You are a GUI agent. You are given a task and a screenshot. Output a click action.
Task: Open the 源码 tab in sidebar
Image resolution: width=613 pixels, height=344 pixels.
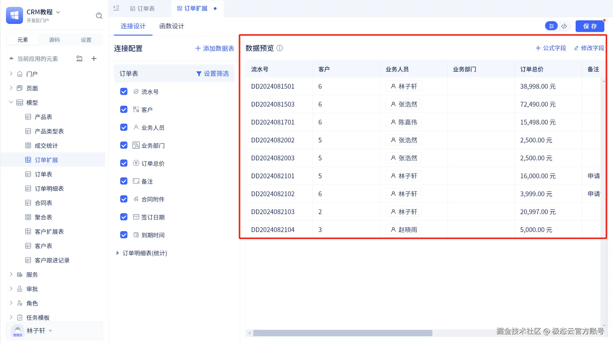(x=54, y=40)
